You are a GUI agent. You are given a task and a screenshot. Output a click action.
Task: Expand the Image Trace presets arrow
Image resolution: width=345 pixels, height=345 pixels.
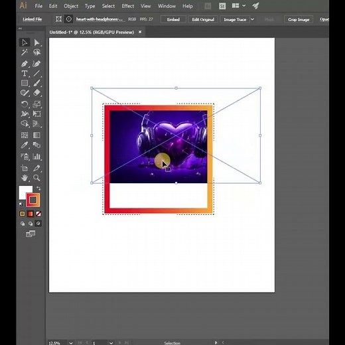pos(252,19)
